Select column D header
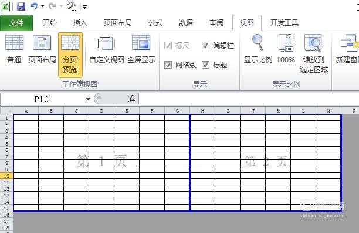The width and height of the screenshot is (359, 233). pyautogui.click(x=101, y=111)
